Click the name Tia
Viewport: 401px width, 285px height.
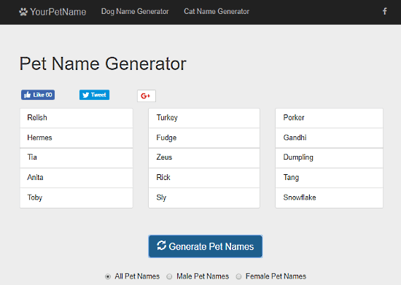tap(77, 157)
